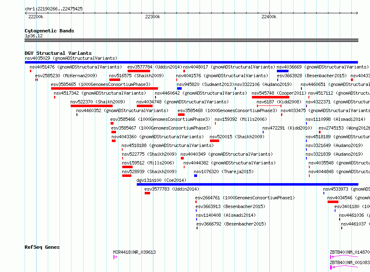The image size is (370, 272).
Task: Open nsv4518188 (gnomADStructuralVariants) label
Action: pos(168,145)
